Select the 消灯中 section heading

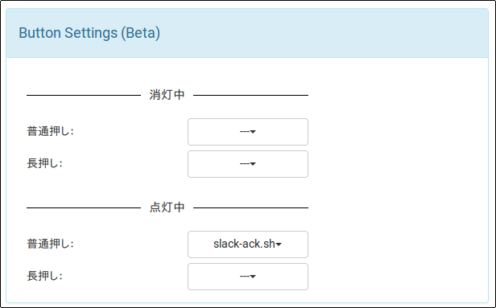(x=167, y=95)
